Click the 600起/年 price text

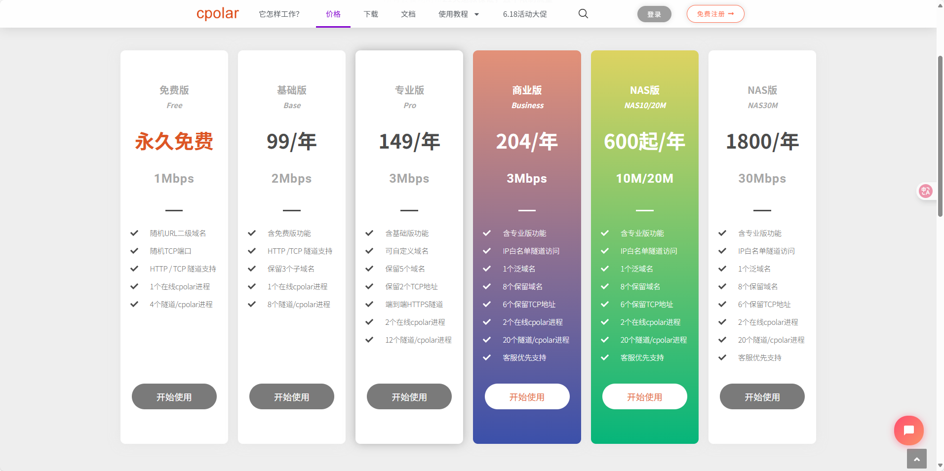(x=645, y=142)
